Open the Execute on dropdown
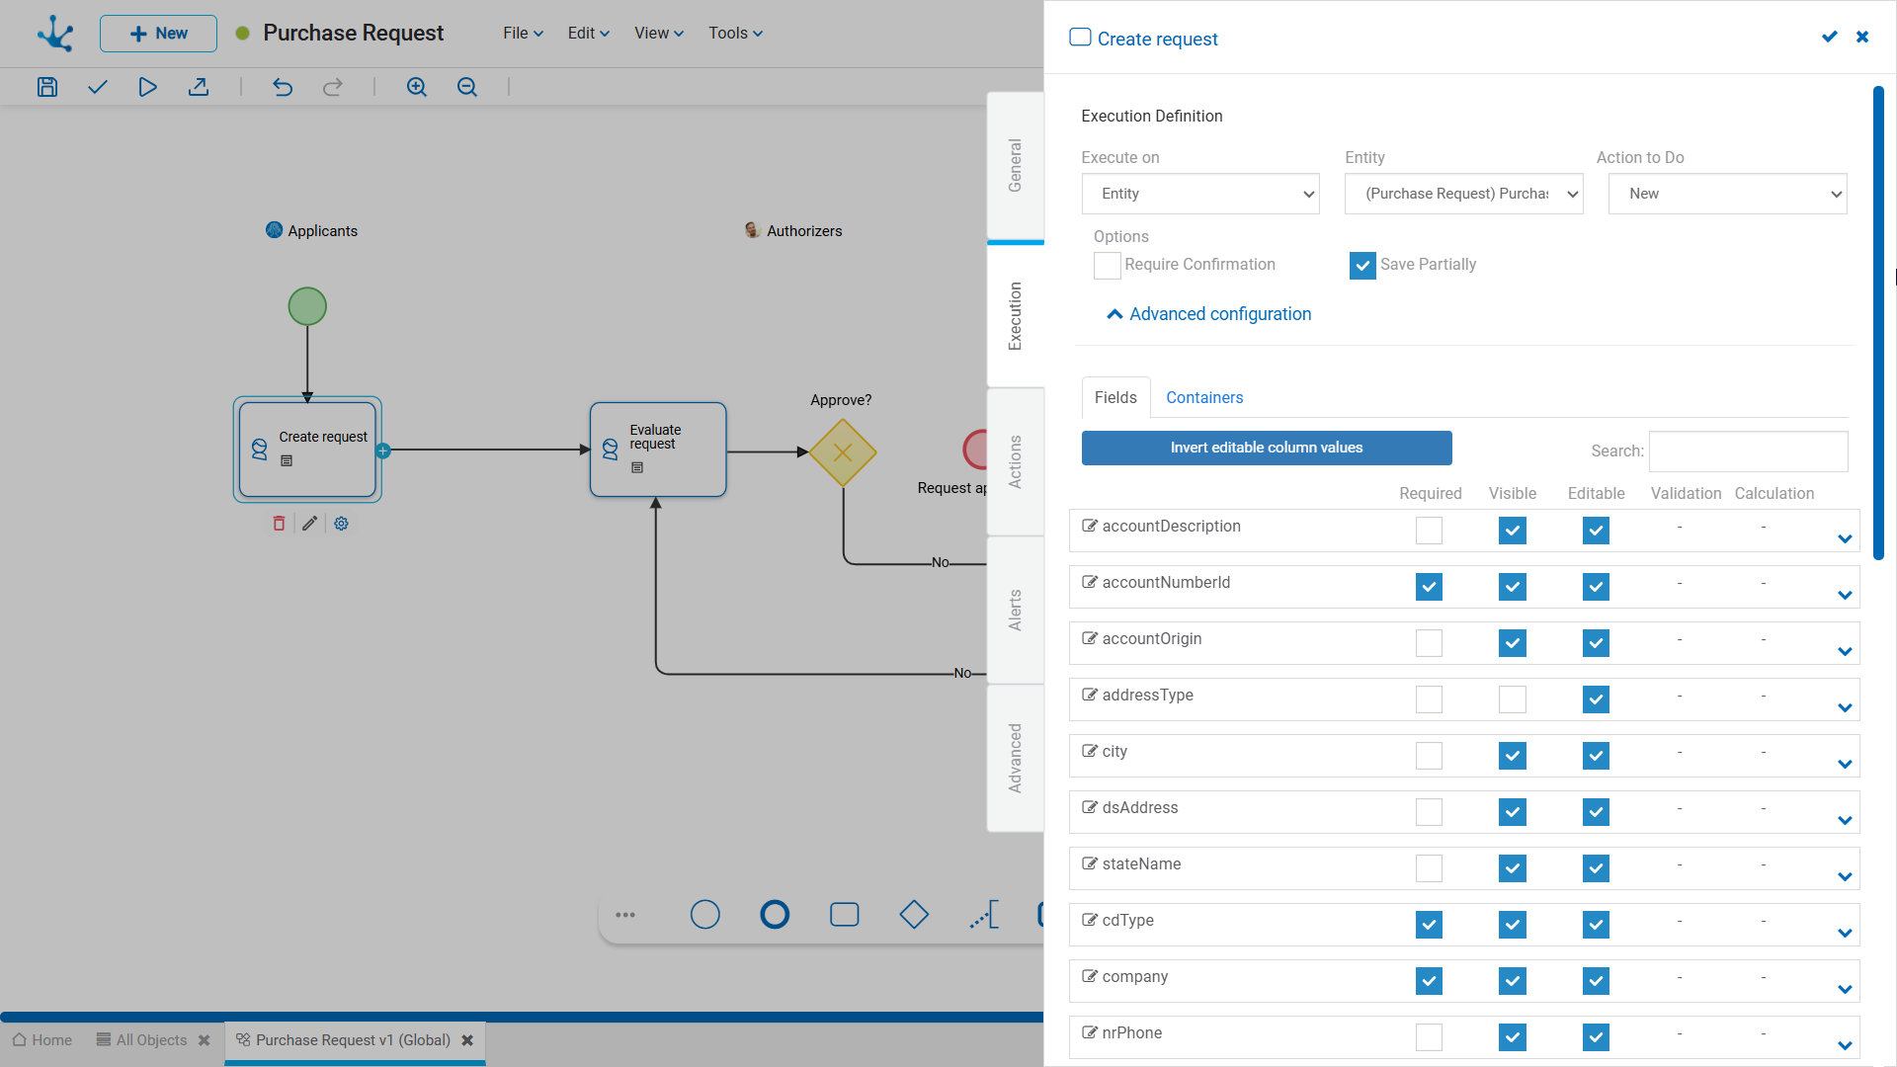The height and width of the screenshot is (1067, 1897). point(1200,194)
